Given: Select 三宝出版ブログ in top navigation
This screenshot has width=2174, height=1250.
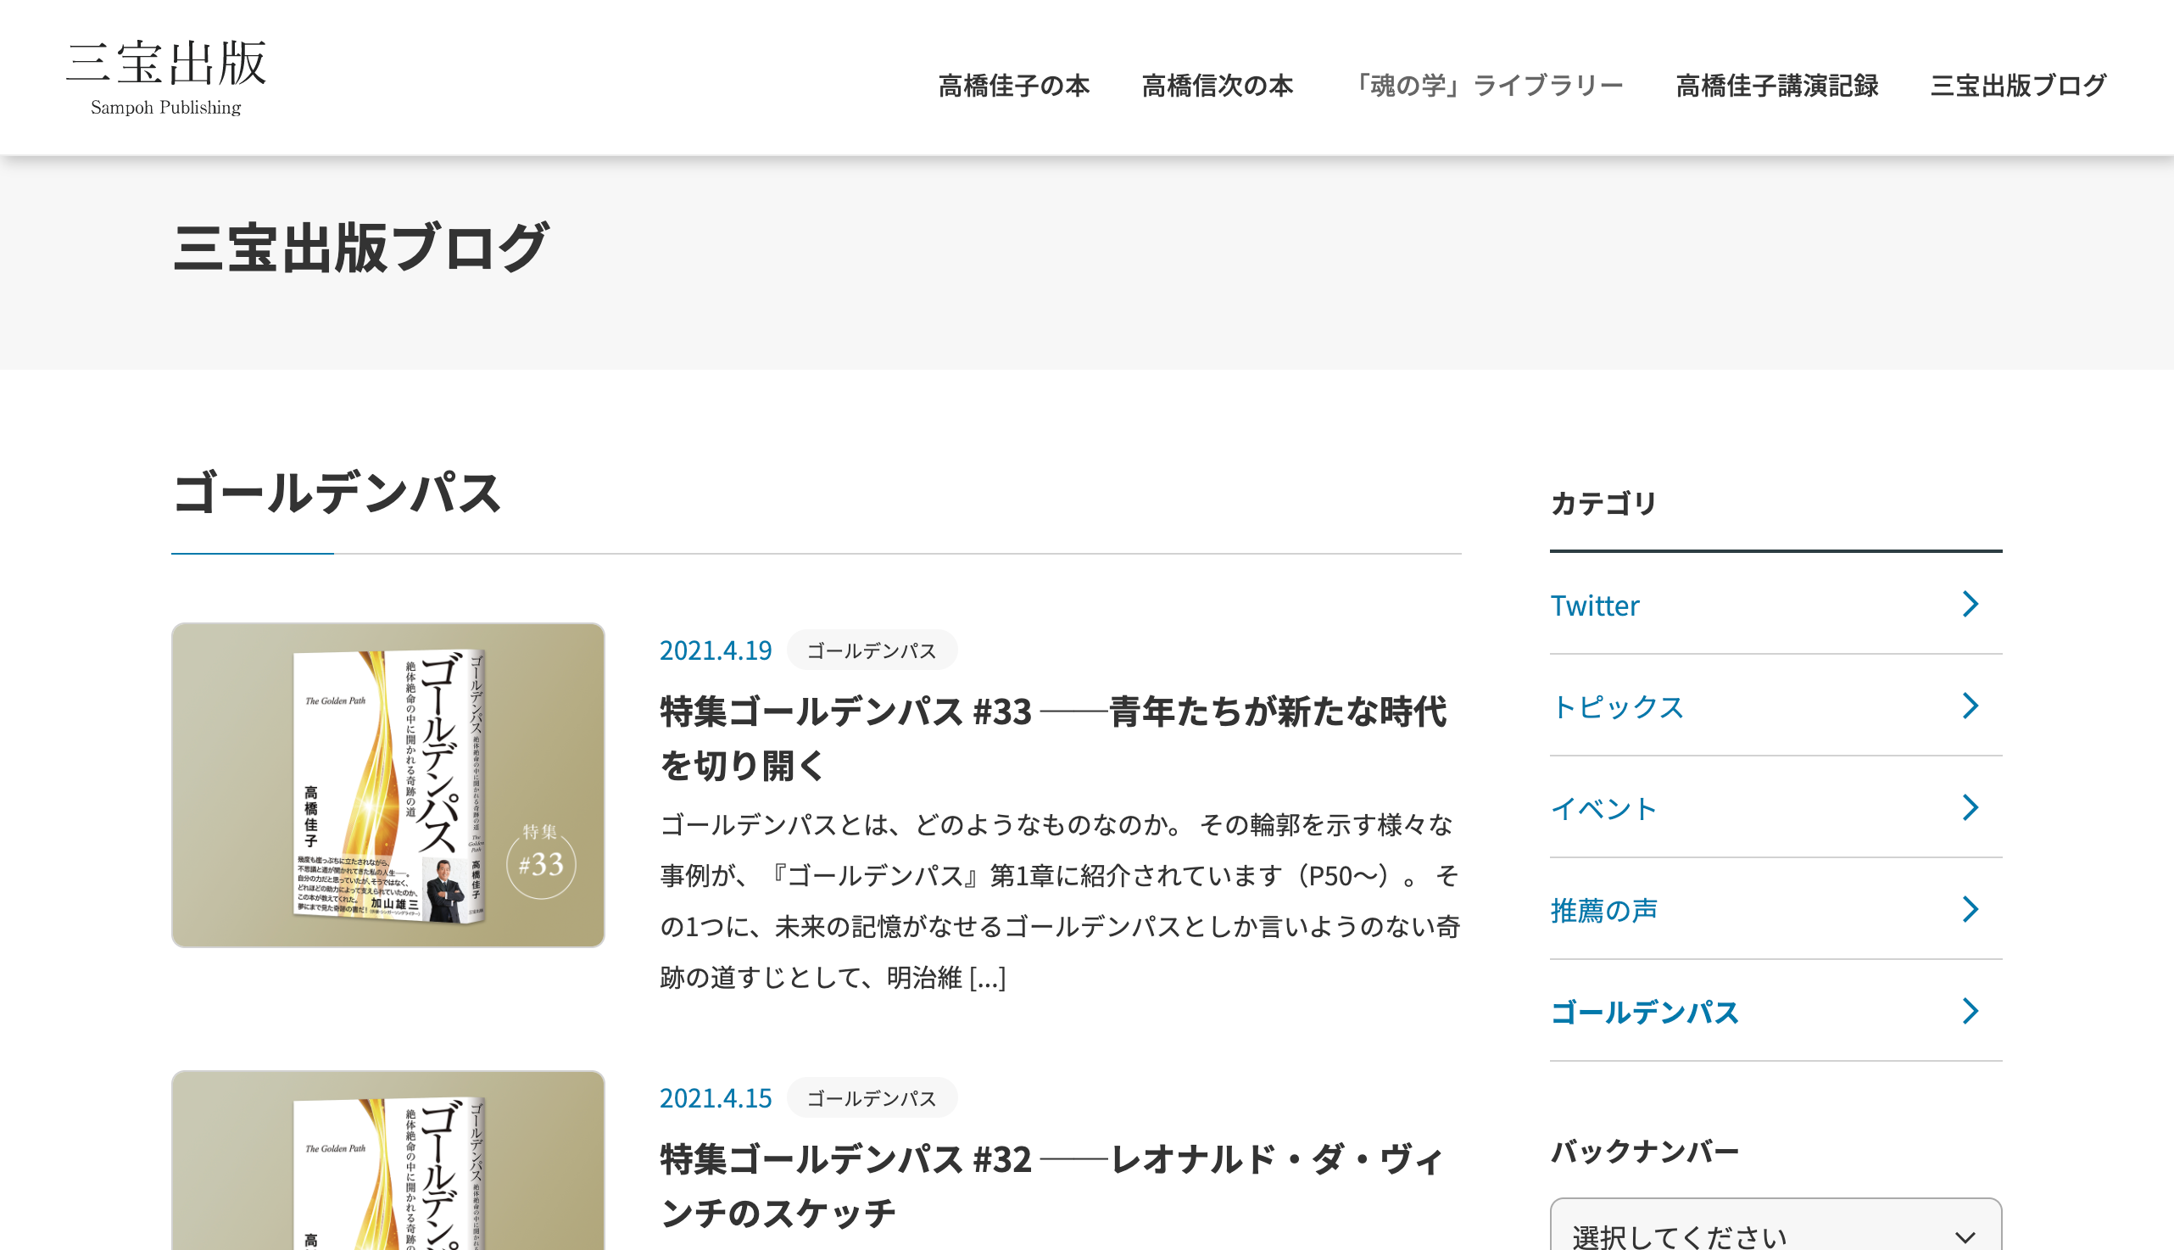Looking at the screenshot, I should [x=2018, y=86].
